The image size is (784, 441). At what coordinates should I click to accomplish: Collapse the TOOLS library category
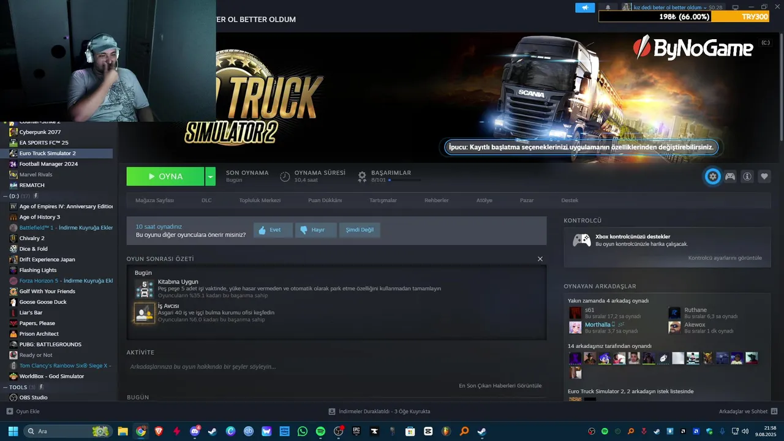pos(6,387)
